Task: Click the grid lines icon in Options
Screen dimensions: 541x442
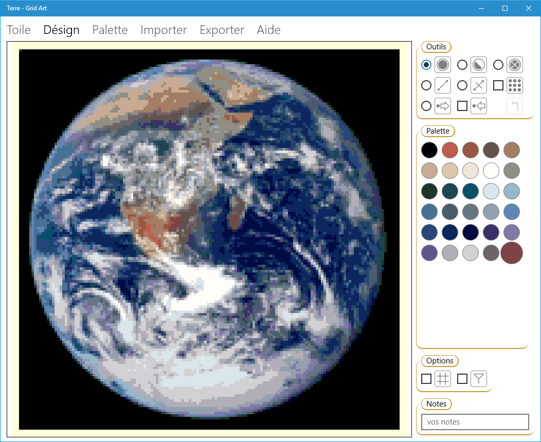Action: click(x=443, y=379)
